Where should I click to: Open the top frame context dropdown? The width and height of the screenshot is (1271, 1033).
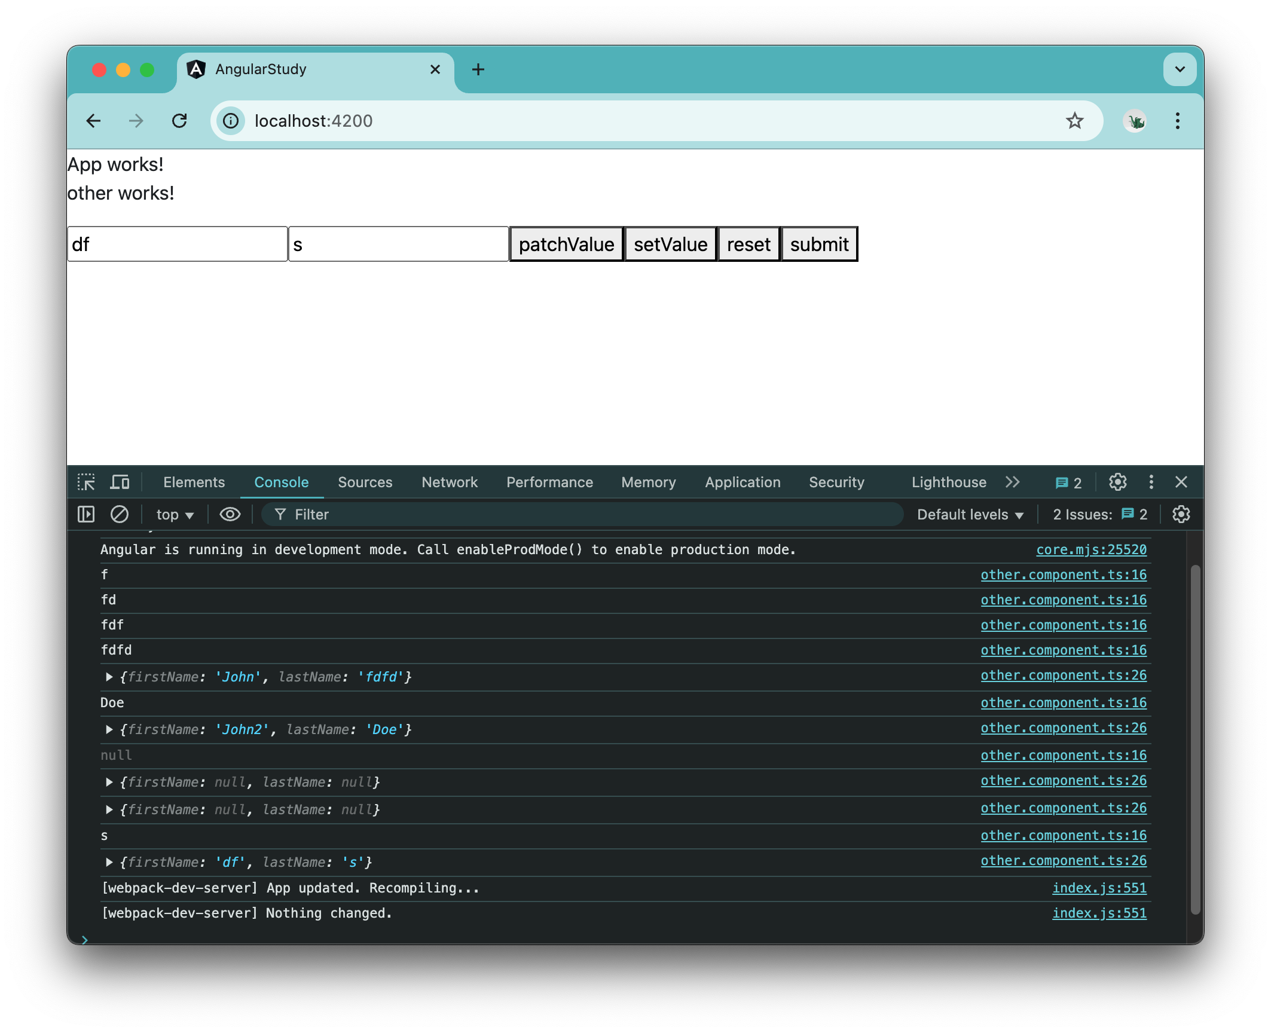pos(173,514)
